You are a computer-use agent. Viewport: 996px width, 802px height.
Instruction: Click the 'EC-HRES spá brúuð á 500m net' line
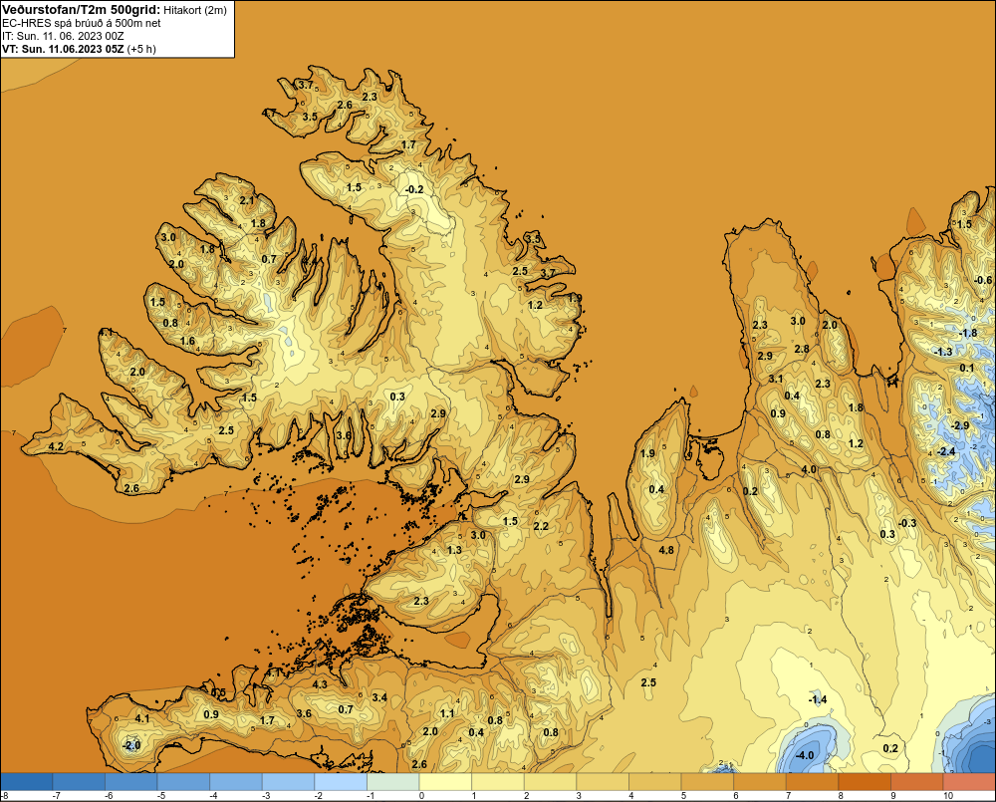pyautogui.click(x=82, y=23)
